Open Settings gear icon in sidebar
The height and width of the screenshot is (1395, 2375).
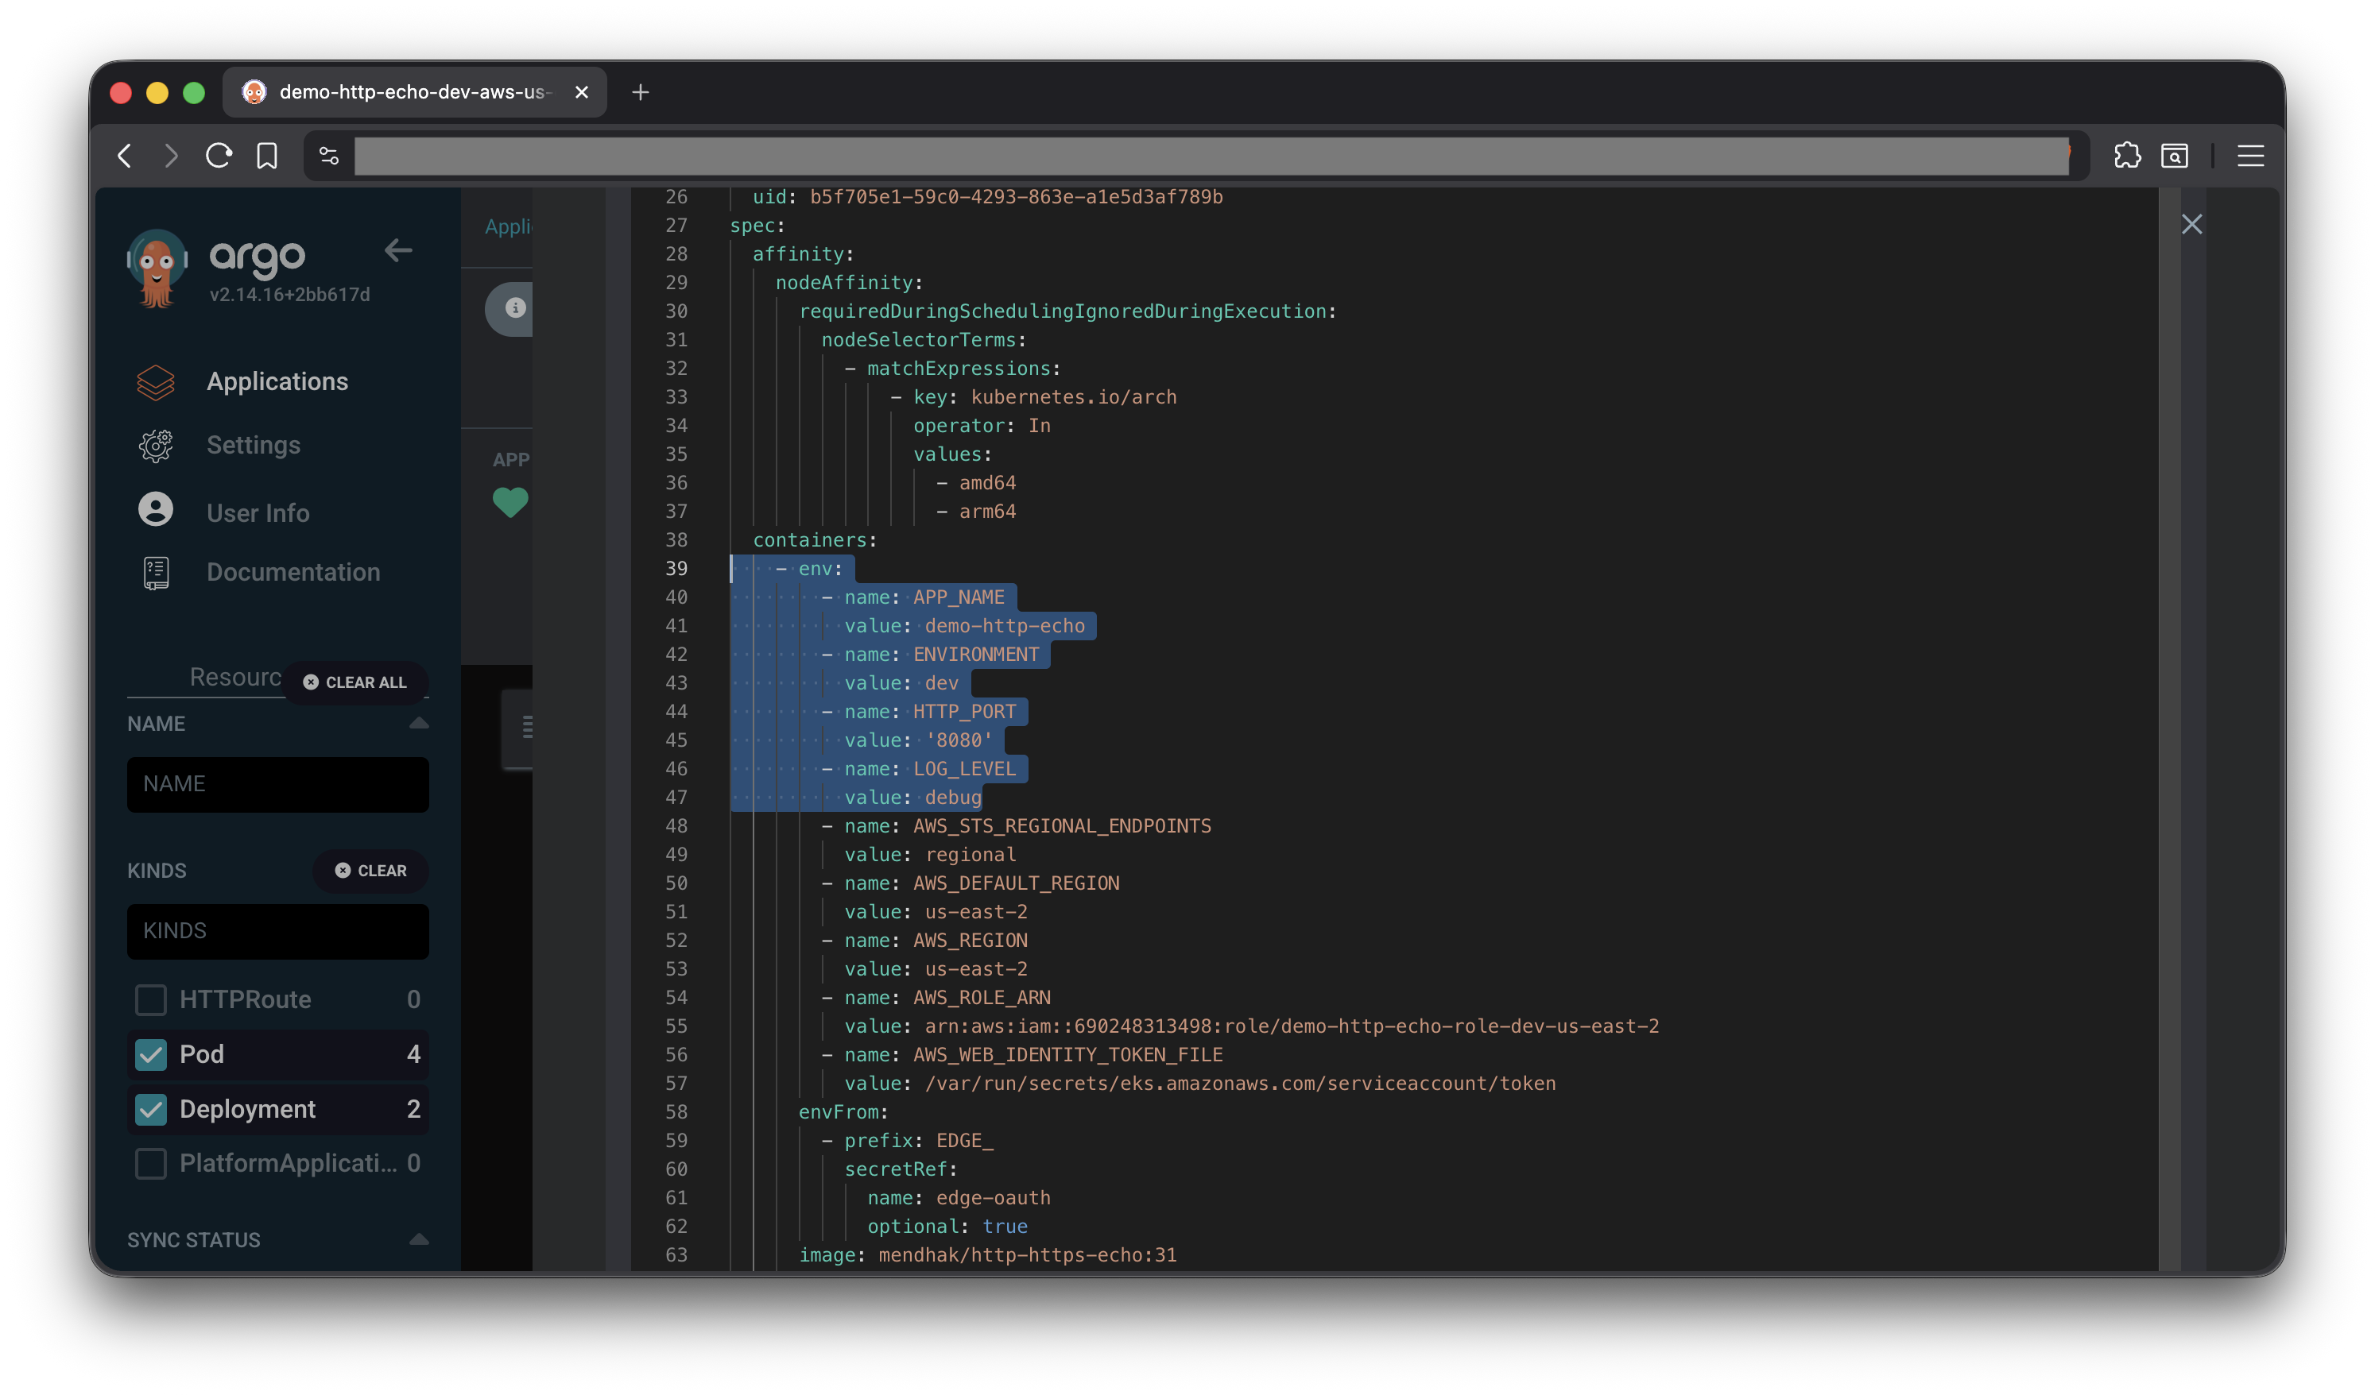(x=156, y=446)
